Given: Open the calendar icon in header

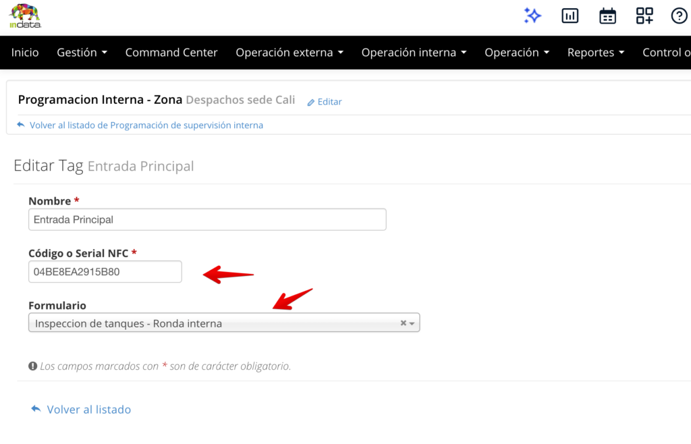Looking at the screenshot, I should click(607, 16).
